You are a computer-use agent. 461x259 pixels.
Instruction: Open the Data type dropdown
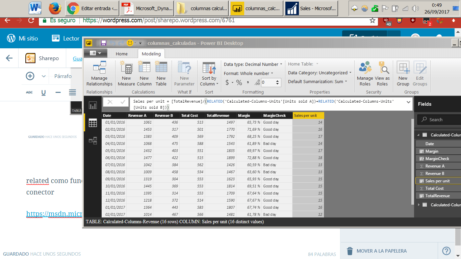pos(253,64)
